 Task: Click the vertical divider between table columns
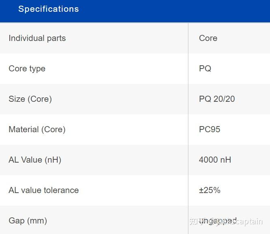188,122
